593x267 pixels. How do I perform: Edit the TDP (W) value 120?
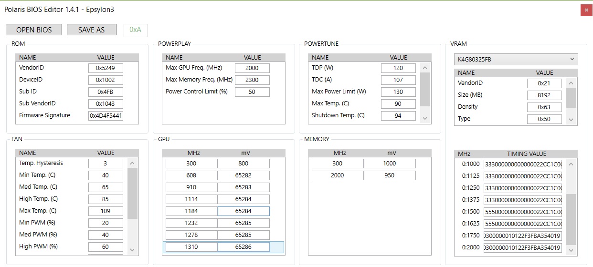(x=398, y=68)
